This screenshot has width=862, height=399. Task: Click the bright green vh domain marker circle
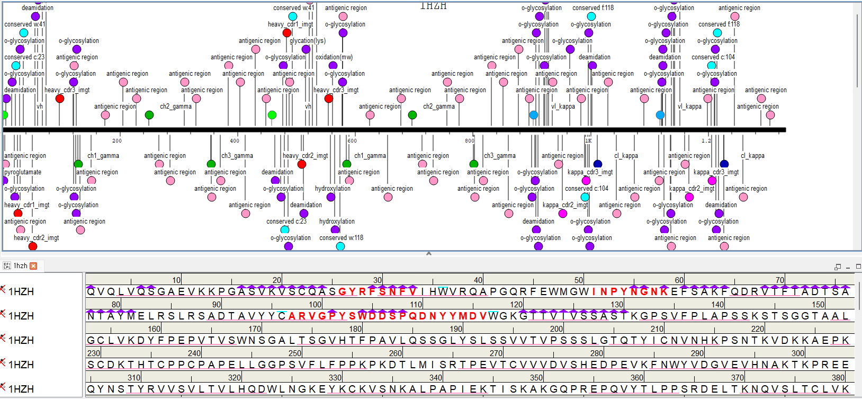(272, 115)
